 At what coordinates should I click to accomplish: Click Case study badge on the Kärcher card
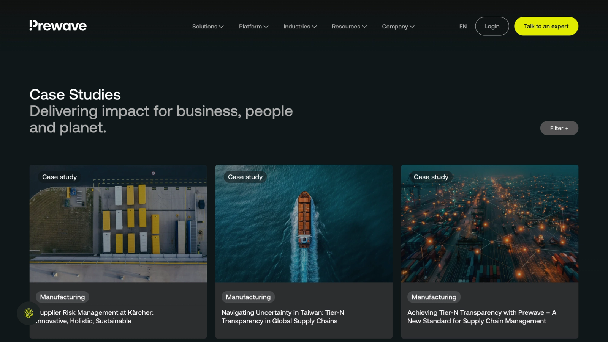(59, 177)
